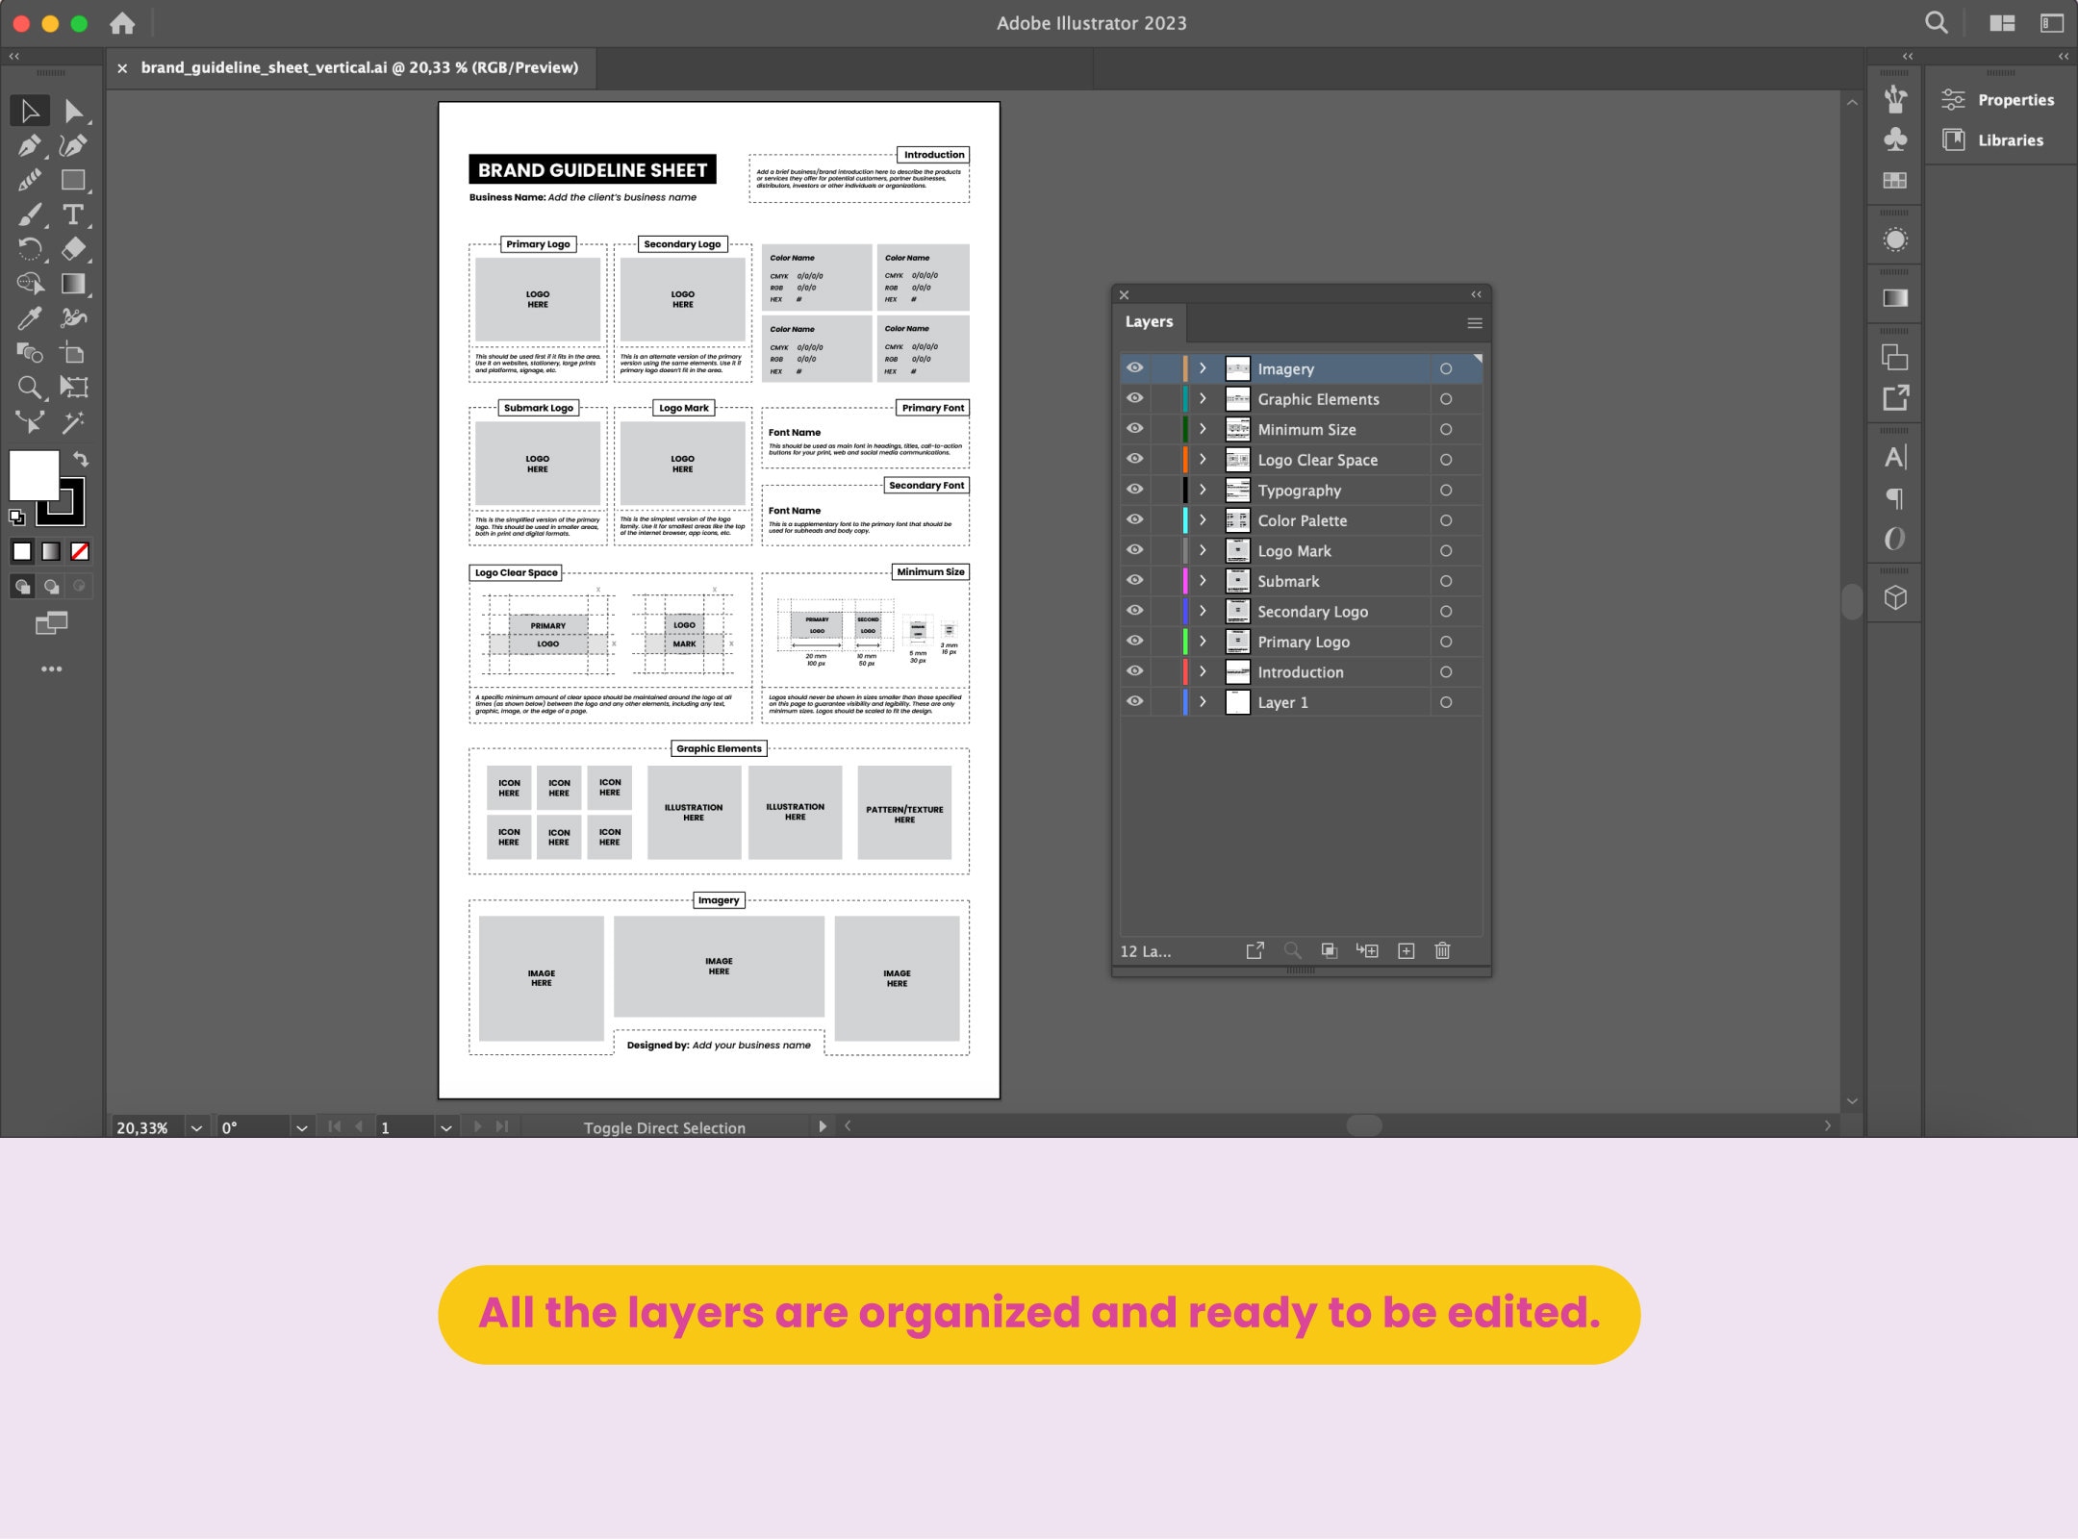Image resolution: width=2078 pixels, height=1539 pixels.
Task: Hide Layer 1 in the Layers panel
Action: point(1135,701)
